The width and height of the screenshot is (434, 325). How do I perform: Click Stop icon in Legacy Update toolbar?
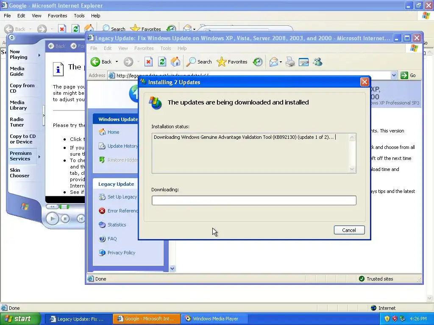coord(148,62)
